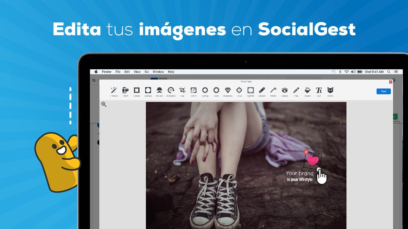Open the Finder menu
This screenshot has height=229, width=408.
[x=106, y=72]
